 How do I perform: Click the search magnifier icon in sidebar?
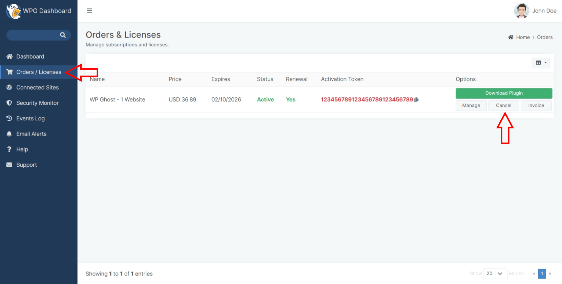click(63, 35)
